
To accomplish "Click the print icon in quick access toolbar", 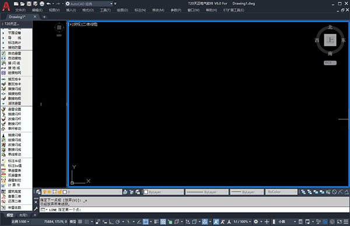I will coord(42,3).
